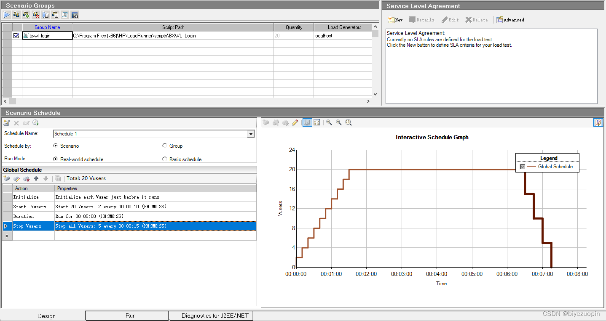Open the Start Time clock icon
Screen dimensions: 606x321
point(36,123)
